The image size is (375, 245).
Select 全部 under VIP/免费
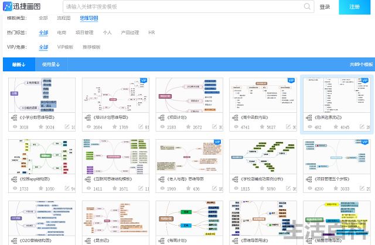tap(43, 47)
